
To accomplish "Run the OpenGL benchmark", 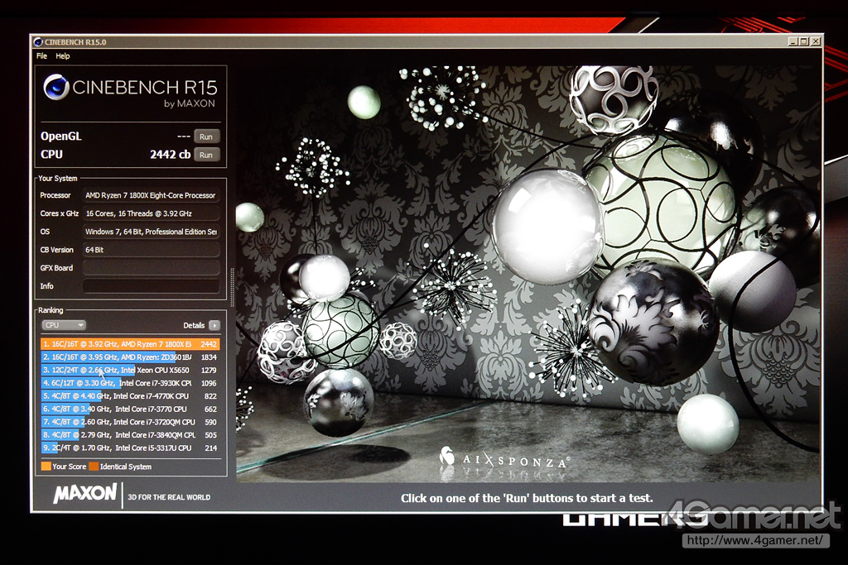I will pos(206,136).
